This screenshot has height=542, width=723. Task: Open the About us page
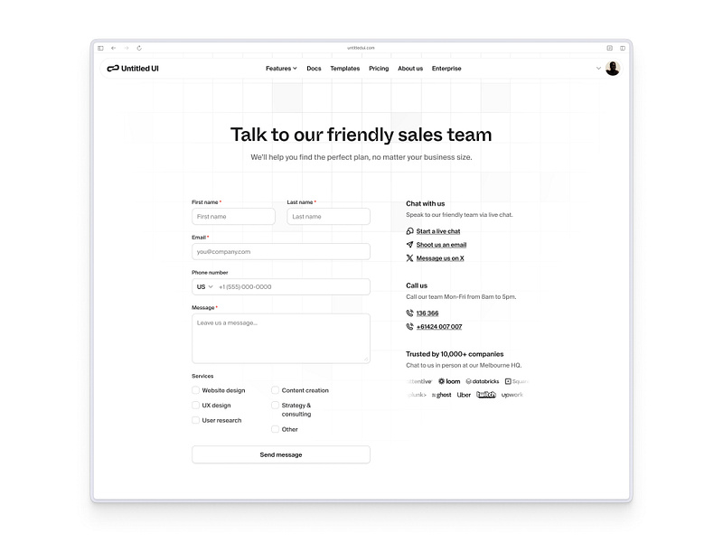coord(410,69)
